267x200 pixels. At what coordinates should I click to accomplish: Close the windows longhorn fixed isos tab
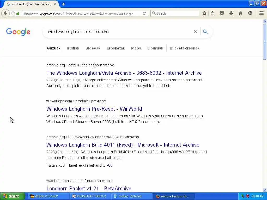tap(55, 4)
